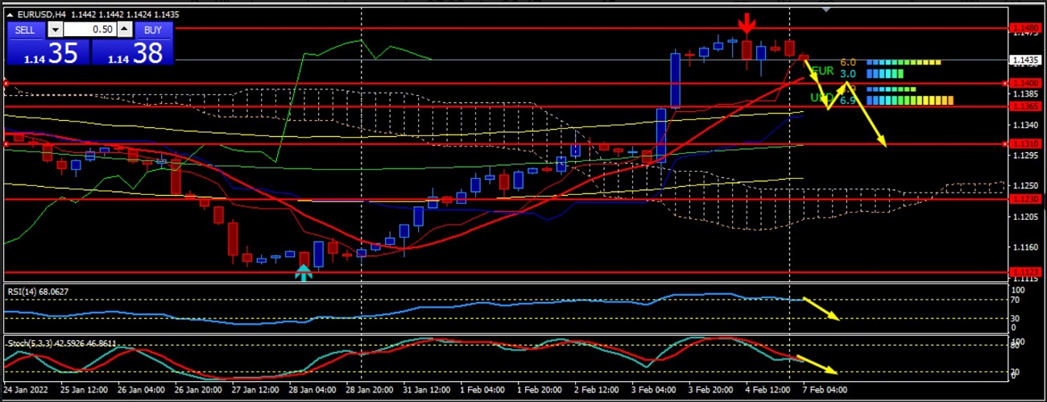Select the yellow forecast arrow in RSI window

pos(821,309)
